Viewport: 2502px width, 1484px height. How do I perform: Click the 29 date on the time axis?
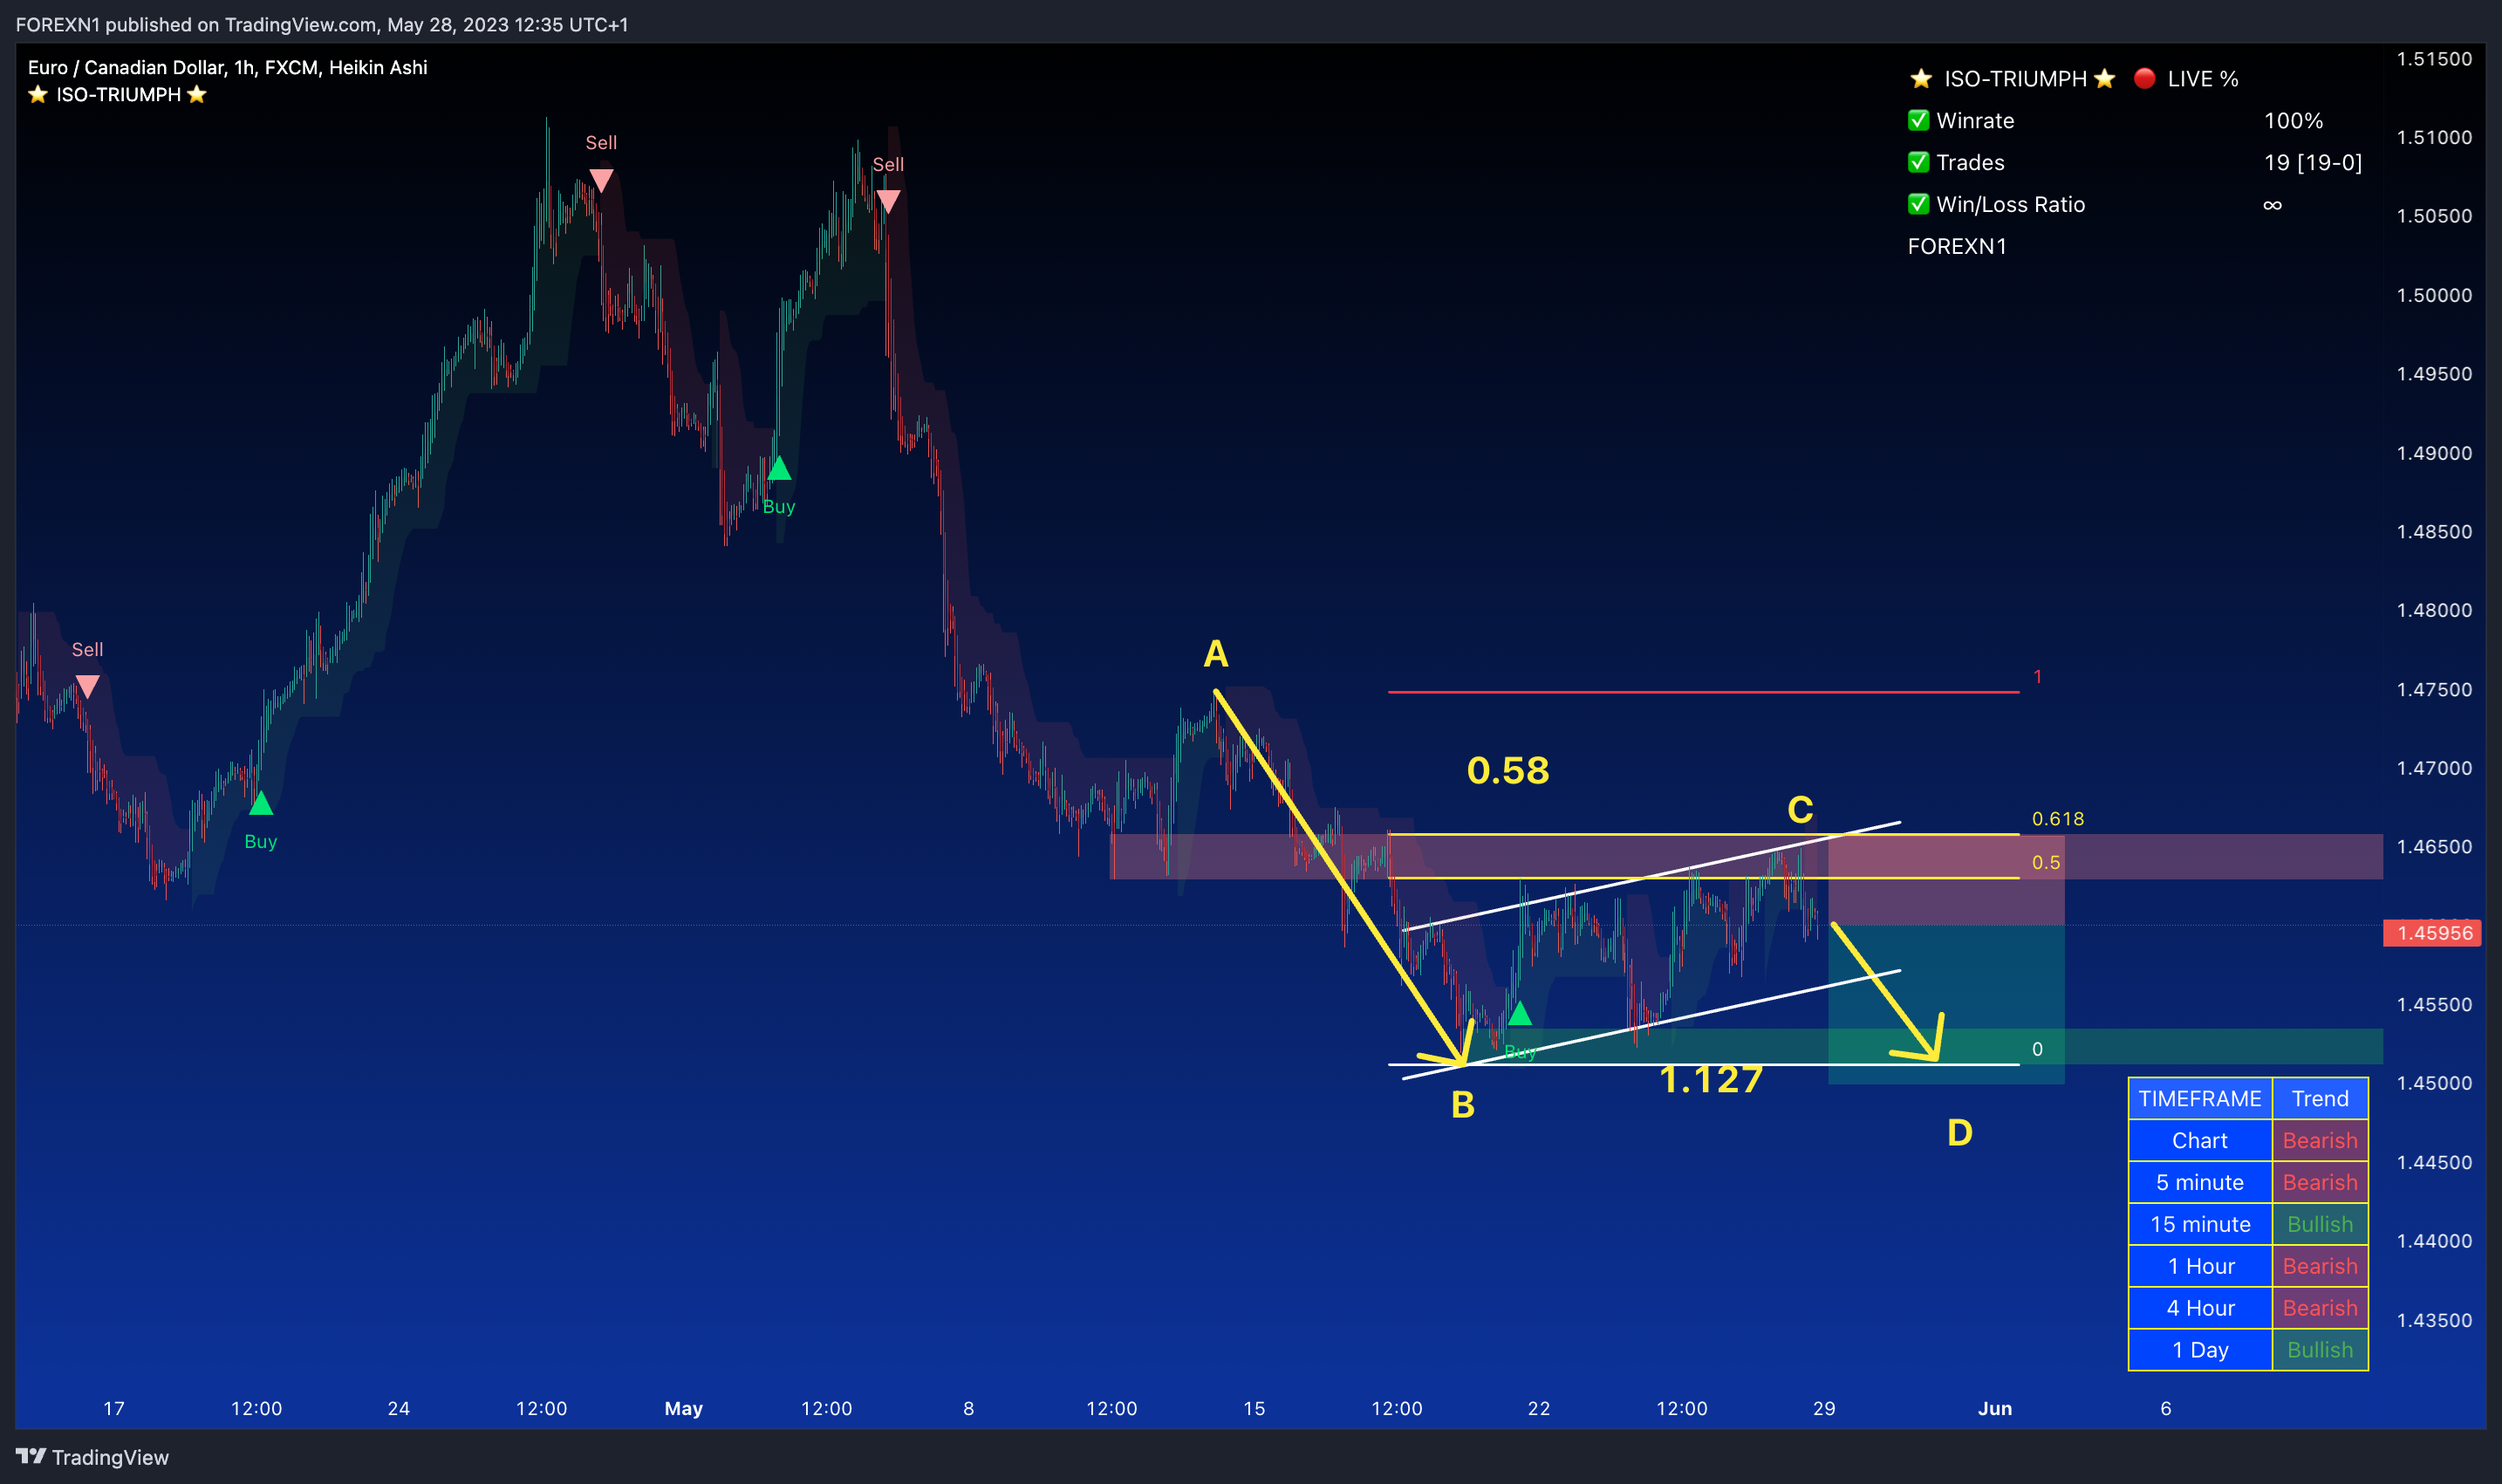click(x=1824, y=1408)
